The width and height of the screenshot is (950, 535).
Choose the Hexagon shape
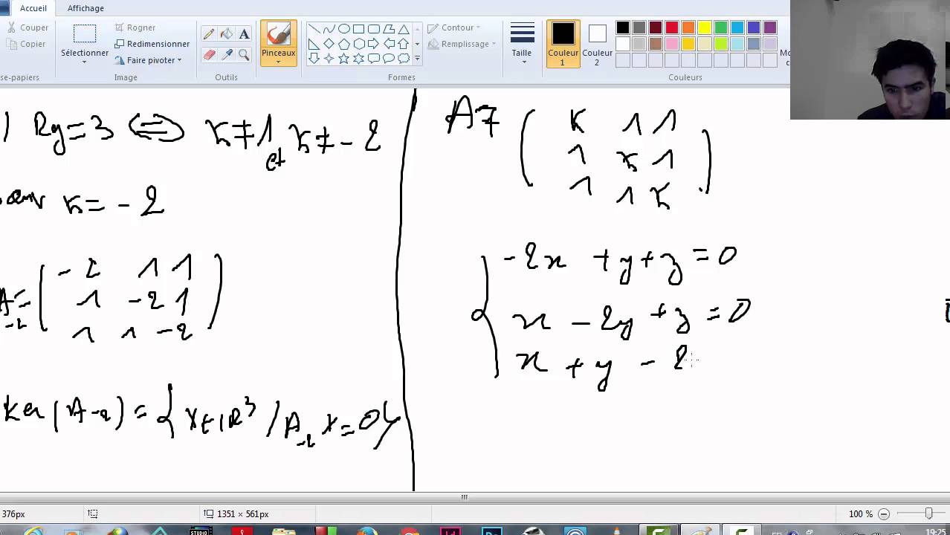[x=358, y=44]
